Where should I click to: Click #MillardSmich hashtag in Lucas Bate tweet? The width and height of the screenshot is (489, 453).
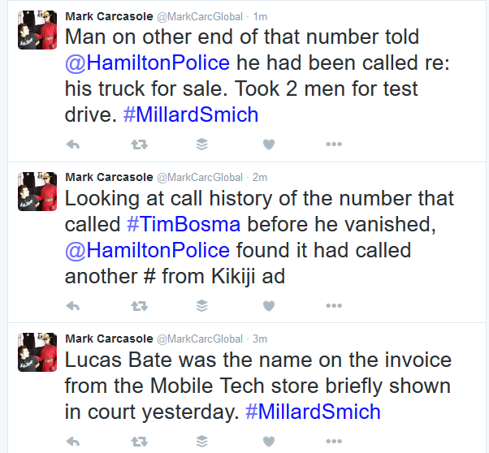point(313,412)
